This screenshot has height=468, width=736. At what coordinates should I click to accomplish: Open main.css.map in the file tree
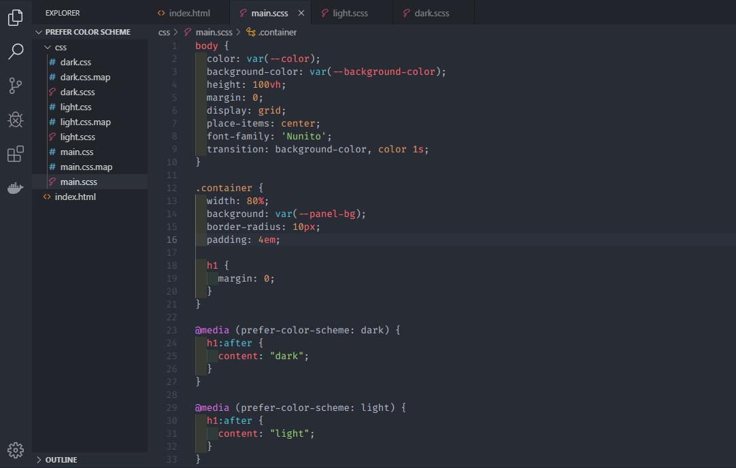click(x=90, y=167)
